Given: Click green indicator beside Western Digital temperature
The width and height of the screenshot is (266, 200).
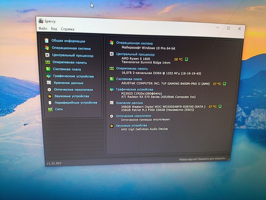Looking at the screenshot, I should point(220,106).
